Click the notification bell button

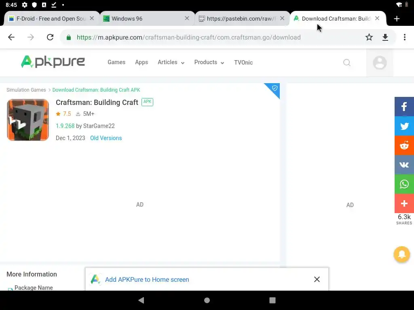click(x=401, y=254)
